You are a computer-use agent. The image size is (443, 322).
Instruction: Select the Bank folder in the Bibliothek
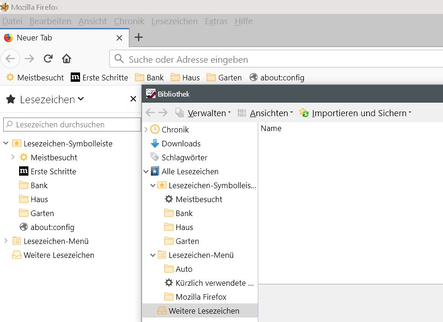pyautogui.click(x=178, y=213)
